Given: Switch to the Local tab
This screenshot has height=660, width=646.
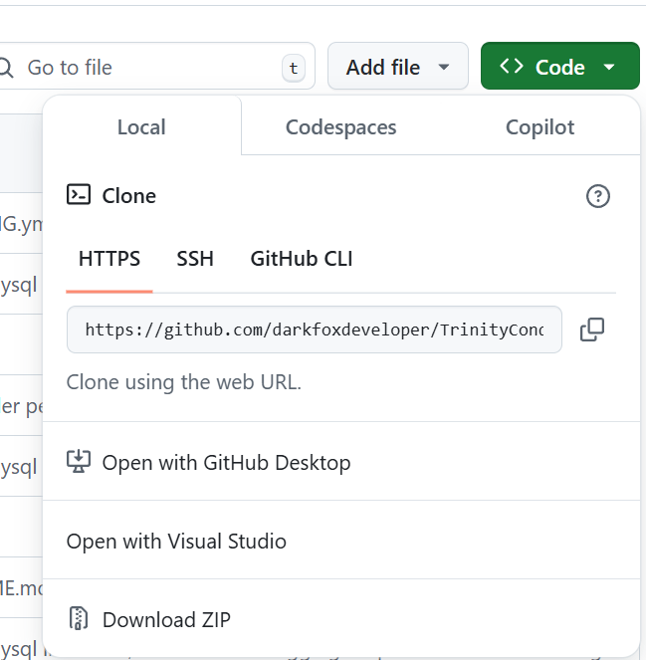Looking at the screenshot, I should [x=141, y=127].
